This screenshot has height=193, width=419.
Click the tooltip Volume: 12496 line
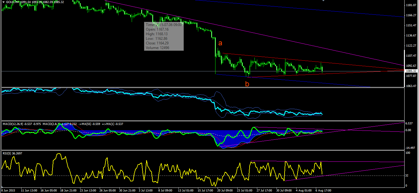[157, 48]
